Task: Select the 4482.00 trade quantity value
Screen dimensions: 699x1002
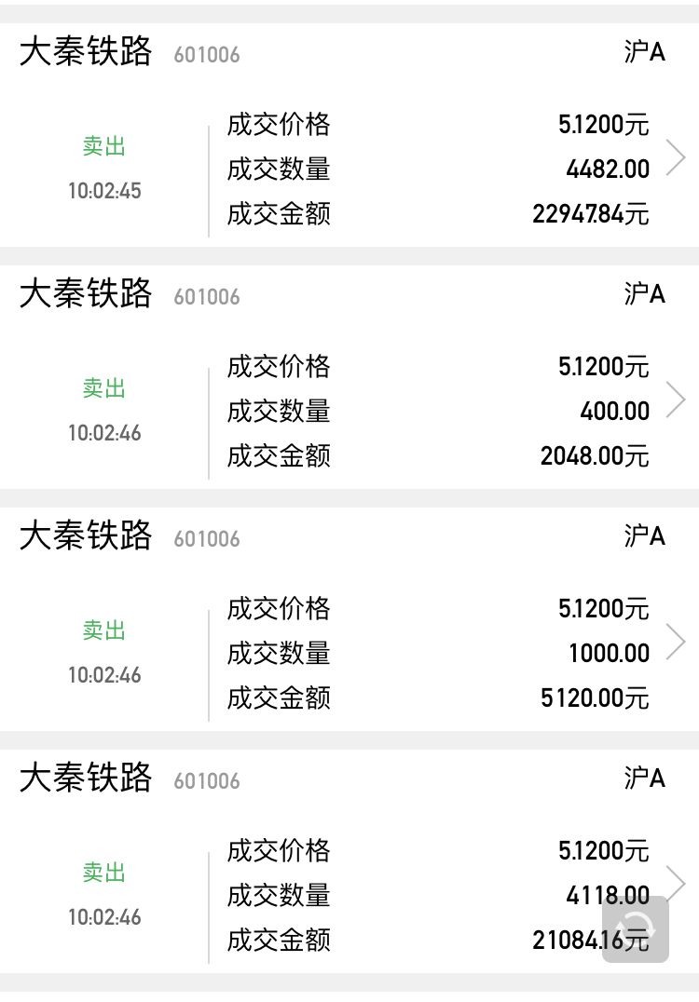Action: [x=608, y=169]
